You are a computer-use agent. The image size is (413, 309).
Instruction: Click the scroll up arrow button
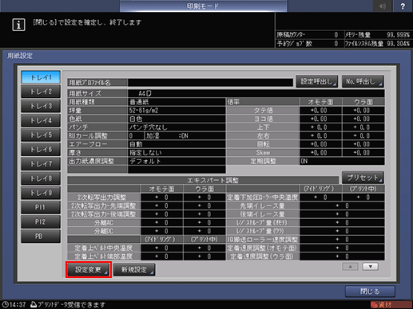(x=350, y=267)
